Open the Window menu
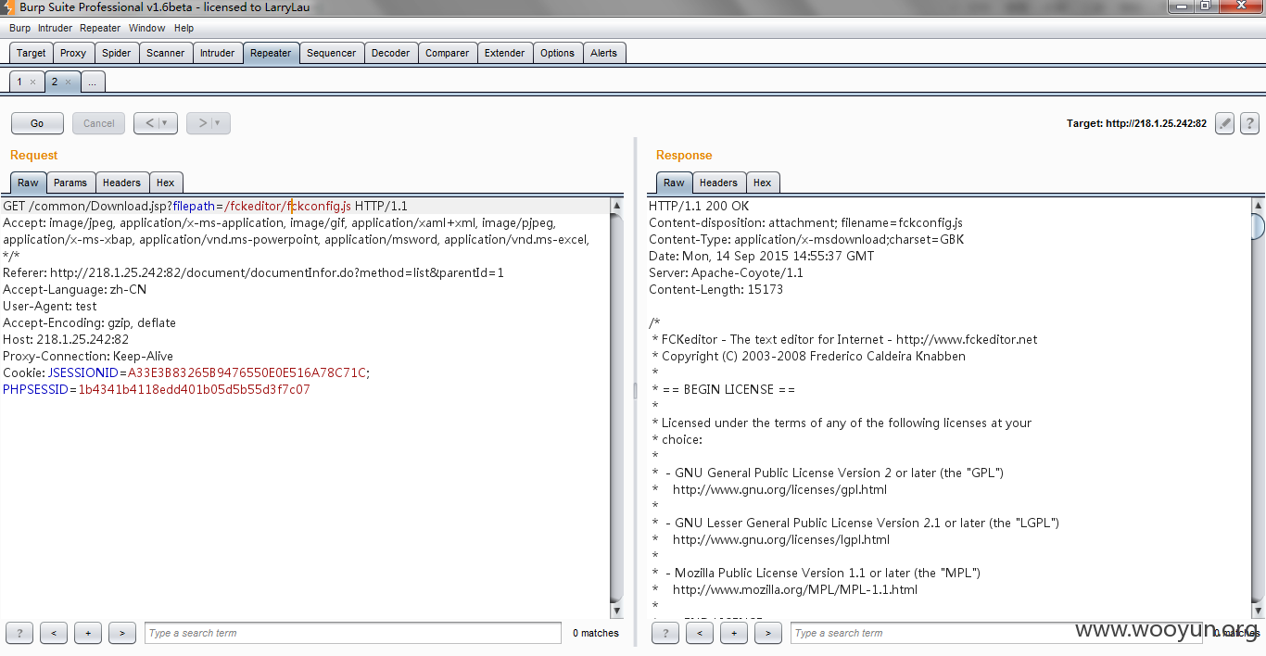Image resolution: width=1266 pixels, height=656 pixels. click(x=146, y=28)
